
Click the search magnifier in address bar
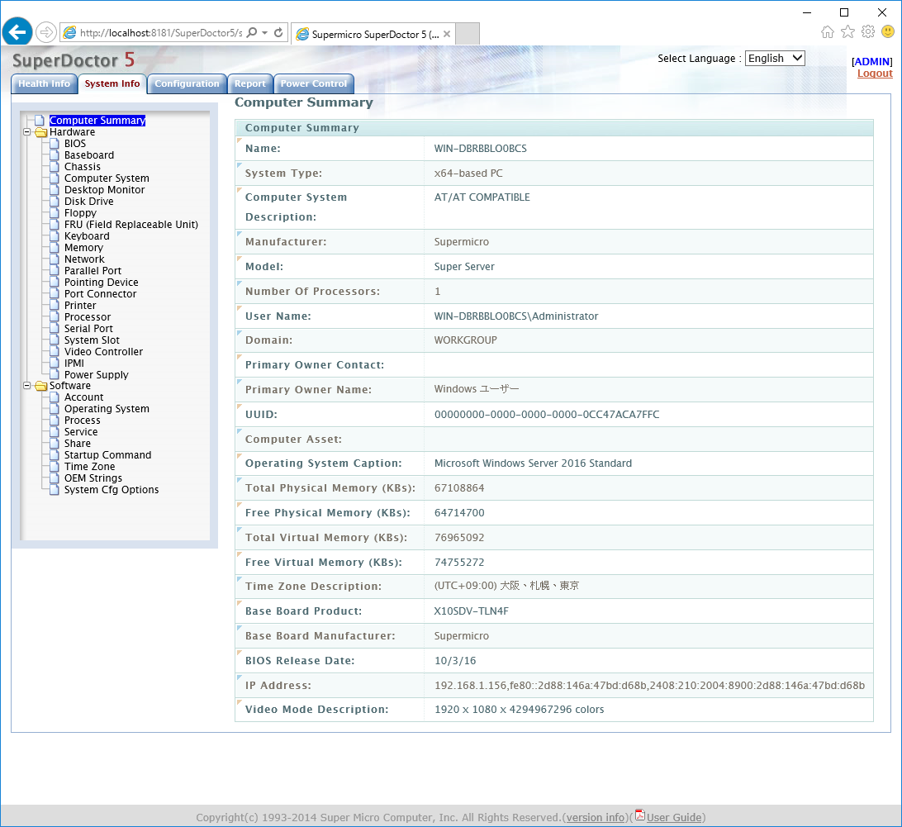pos(252,33)
